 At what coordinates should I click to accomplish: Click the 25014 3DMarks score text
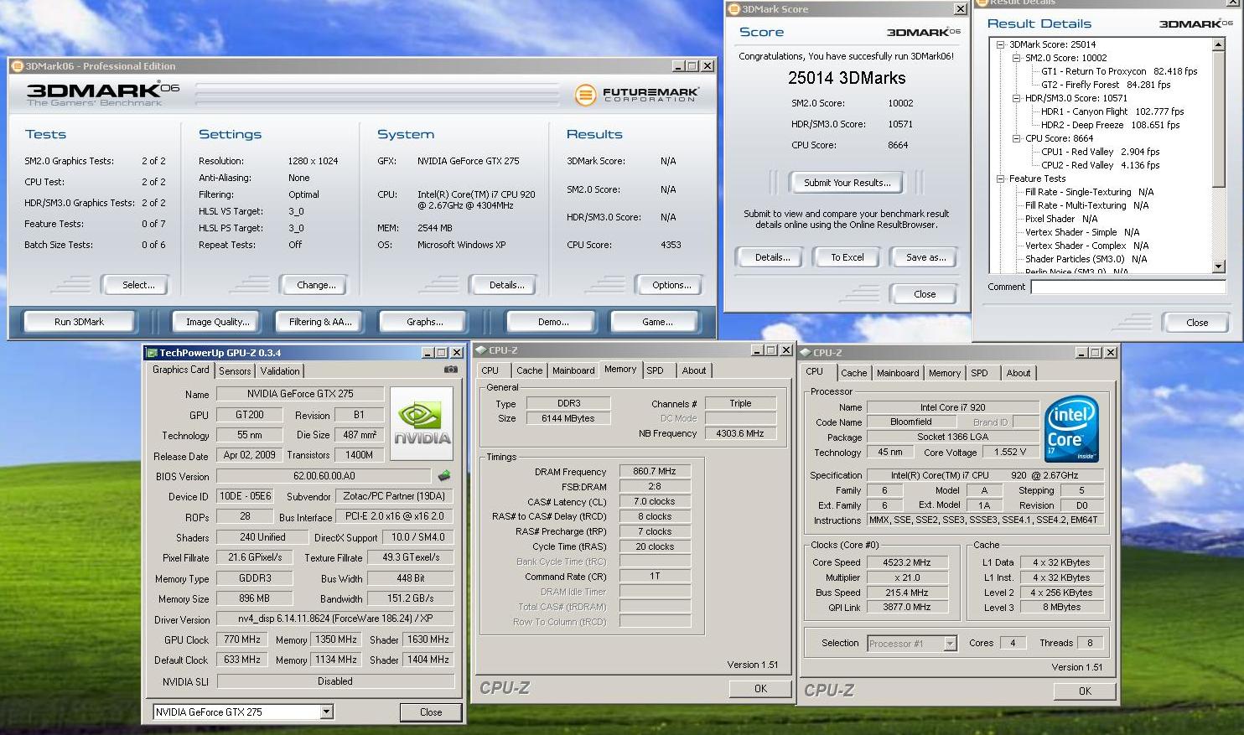click(x=847, y=78)
